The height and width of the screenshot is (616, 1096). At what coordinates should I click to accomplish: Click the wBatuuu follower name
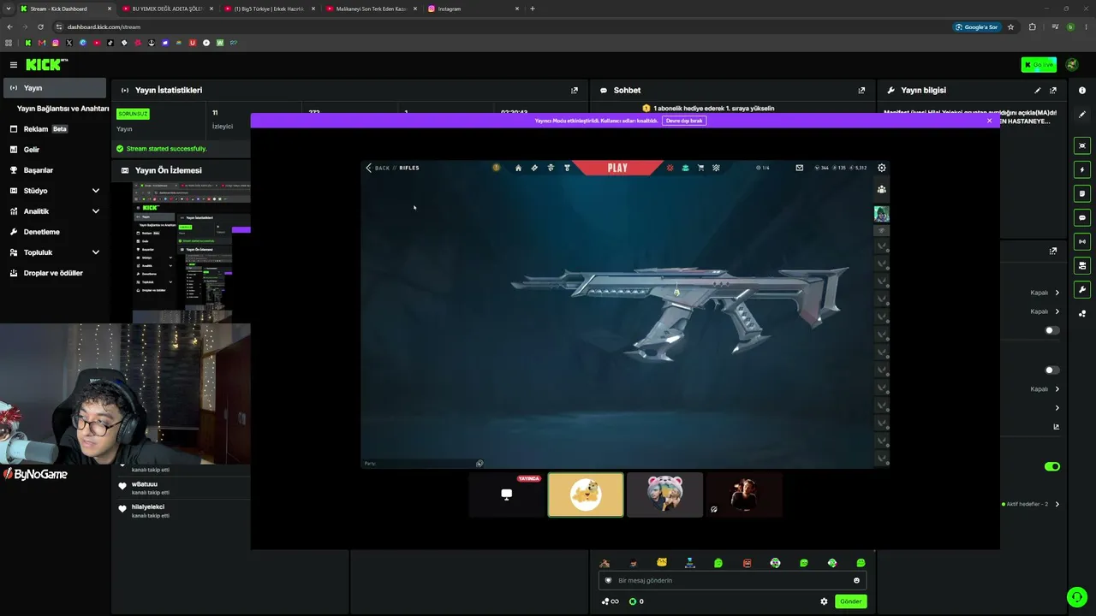click(144, 484)
